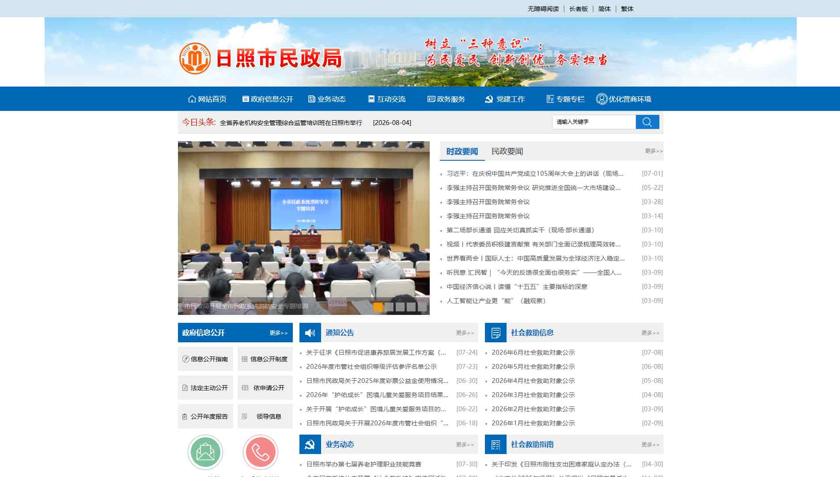Open 人工智能让产业更"能" article
The height and width of the screenshot is (477, 840).
pos(498,301)
